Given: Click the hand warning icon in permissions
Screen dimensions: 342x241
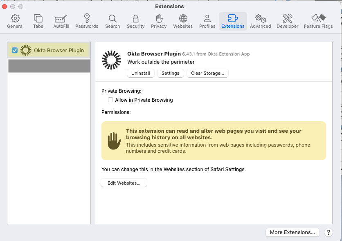Looking at the screenshot, I should pos(114,141).
